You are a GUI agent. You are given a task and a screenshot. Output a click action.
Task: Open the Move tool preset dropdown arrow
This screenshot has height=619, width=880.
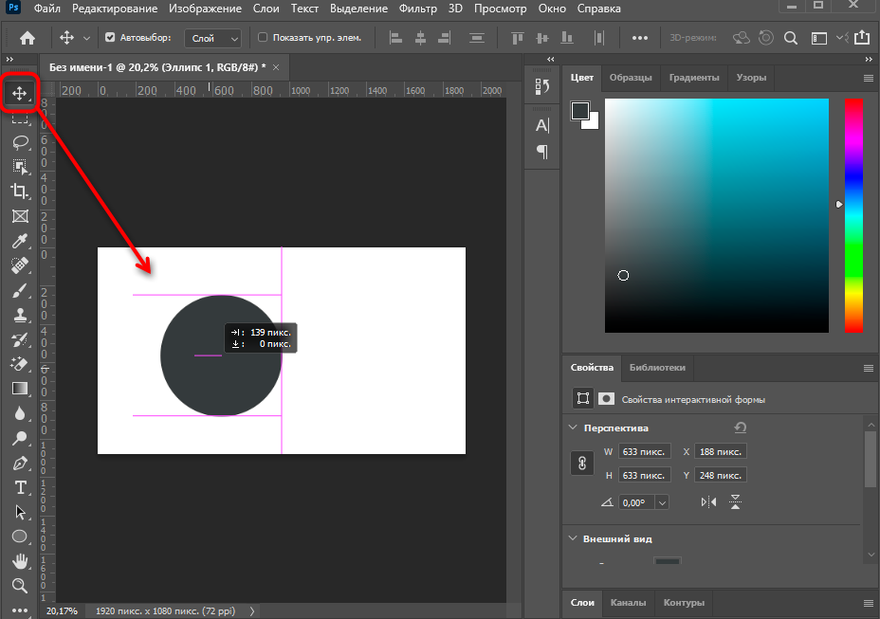tap(86, 38)
